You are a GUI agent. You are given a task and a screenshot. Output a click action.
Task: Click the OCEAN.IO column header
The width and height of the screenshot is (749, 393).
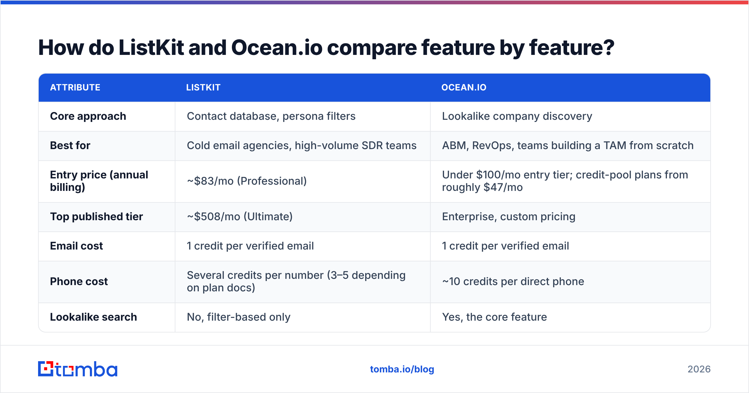click(464, 87)
